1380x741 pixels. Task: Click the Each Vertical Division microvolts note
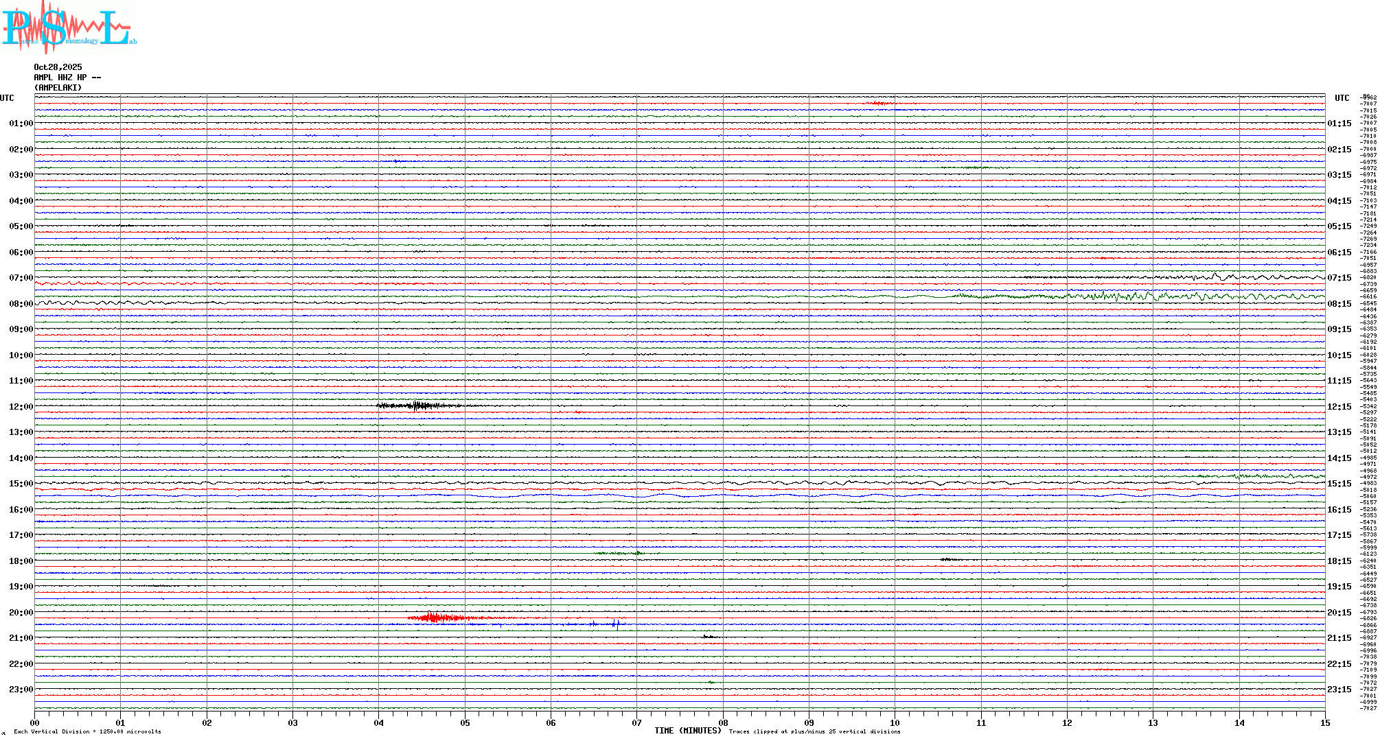click(x=87, y=731)
